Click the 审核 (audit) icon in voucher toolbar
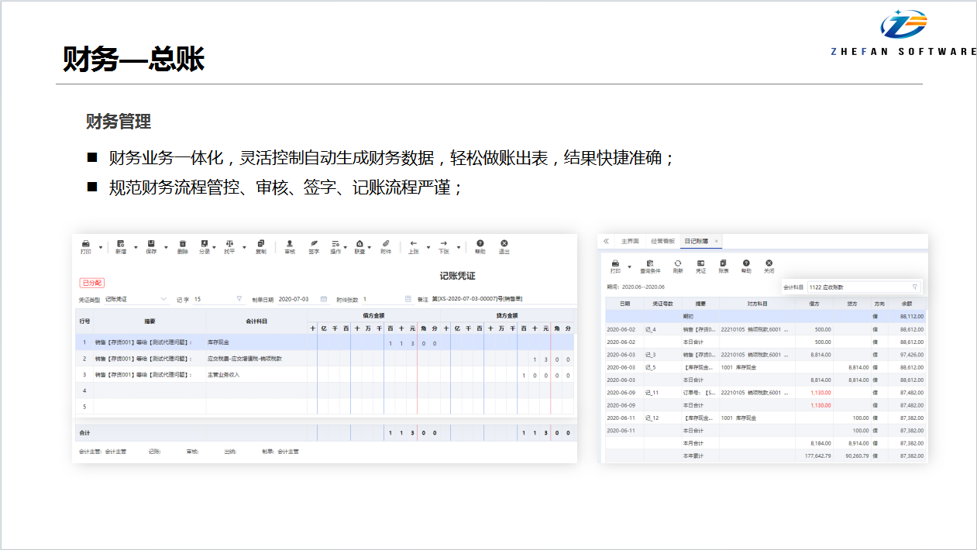Viewport: 977px width, 550px height. click(290, 244)
